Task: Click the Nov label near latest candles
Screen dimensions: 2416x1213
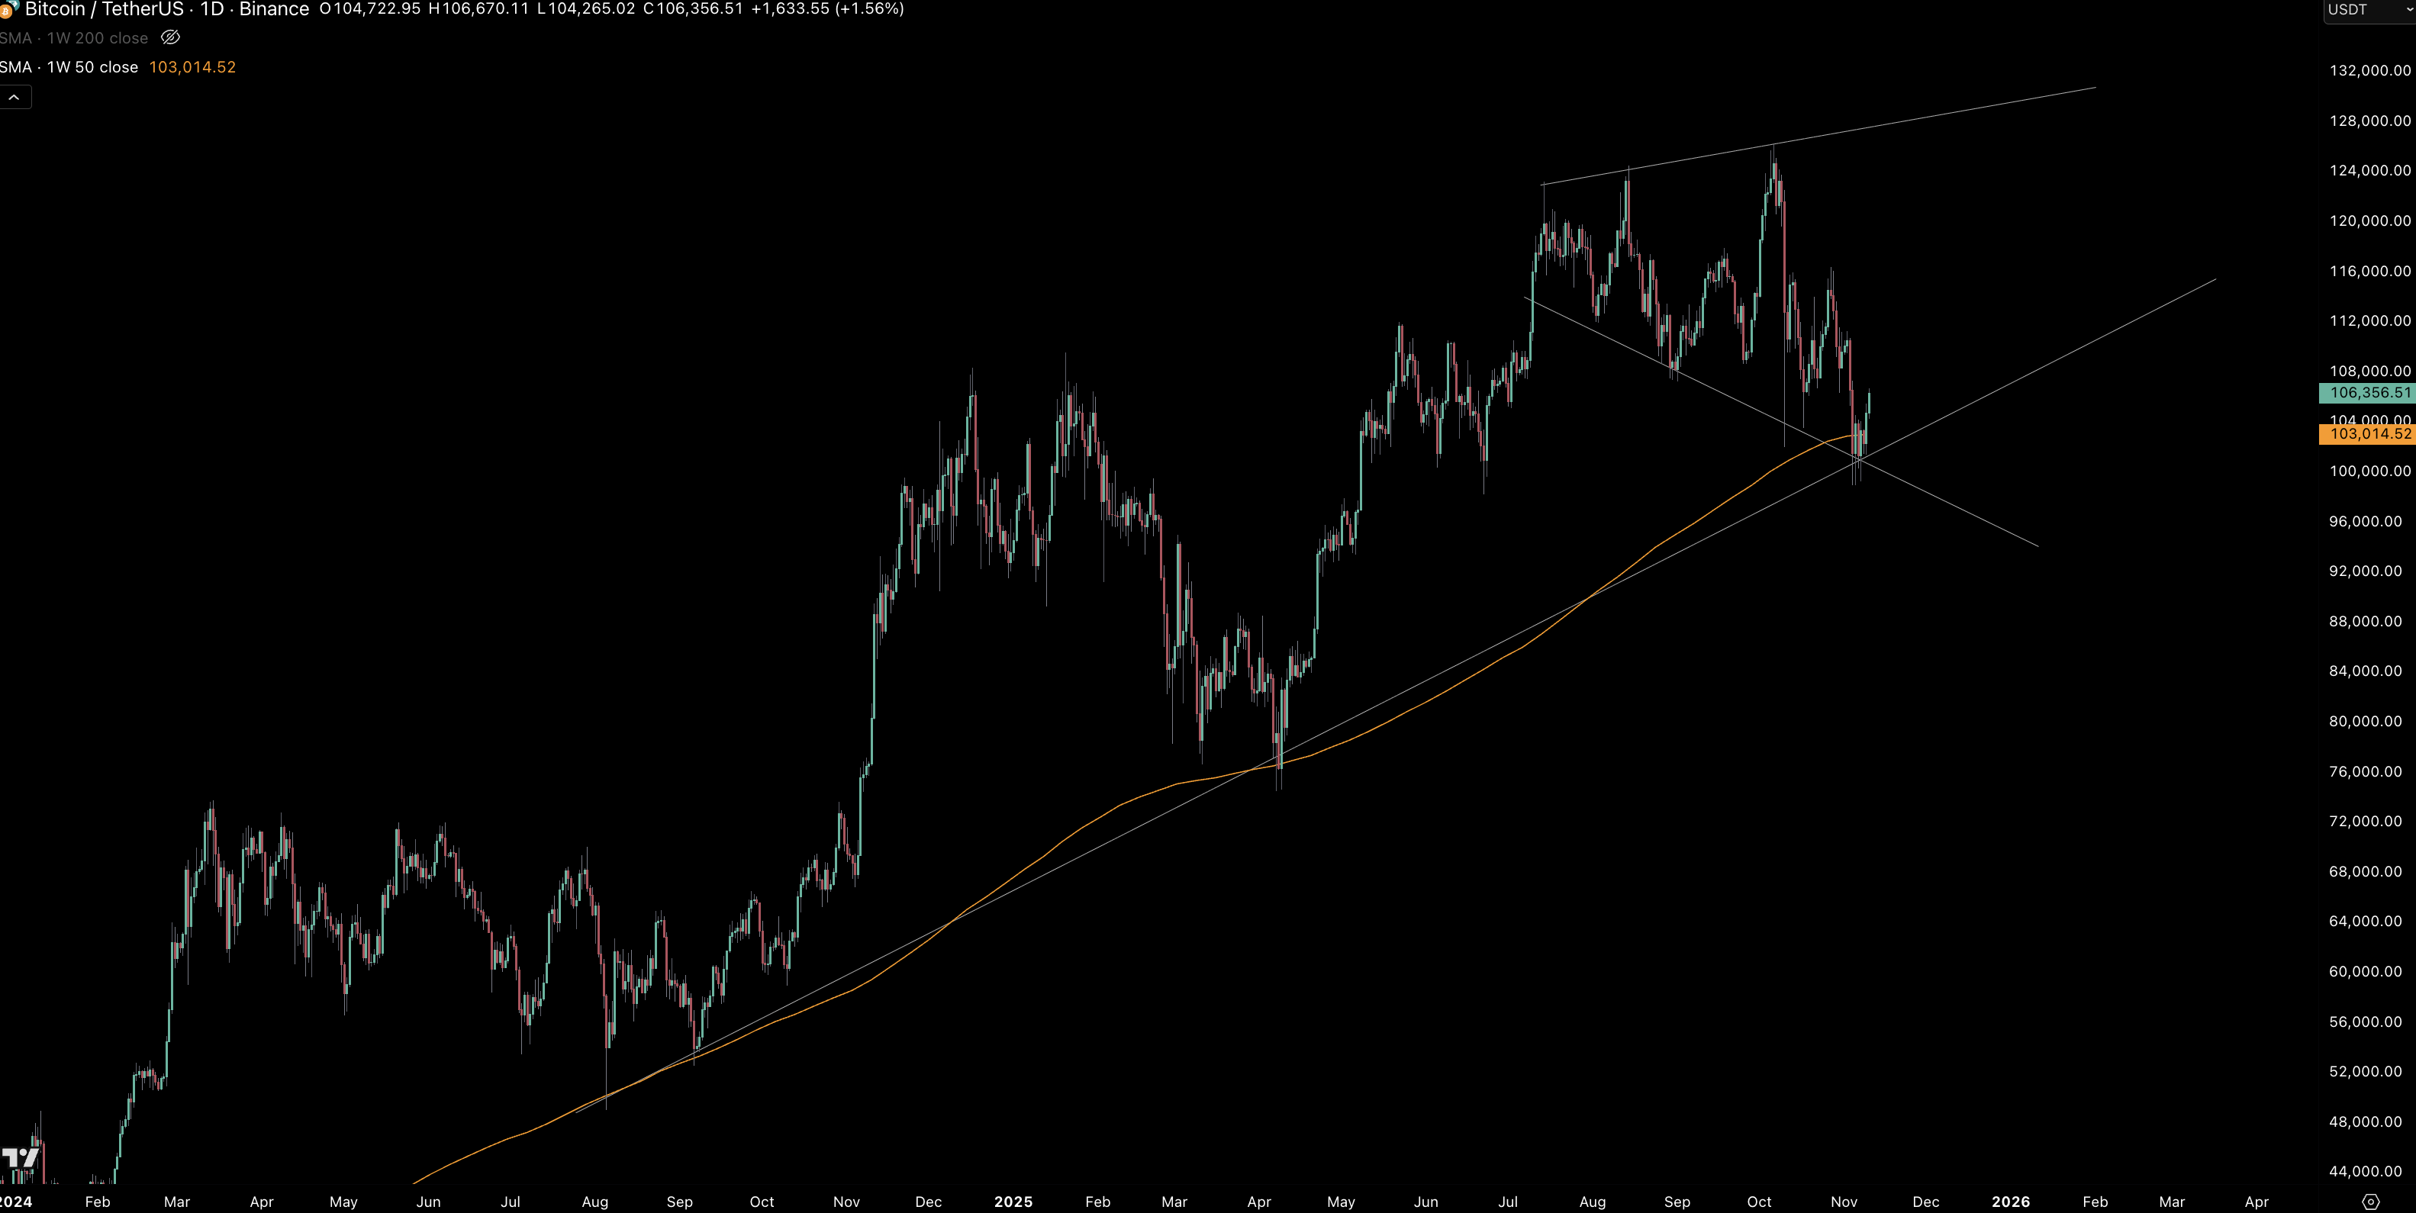Action: (x=1843, y=1202)
